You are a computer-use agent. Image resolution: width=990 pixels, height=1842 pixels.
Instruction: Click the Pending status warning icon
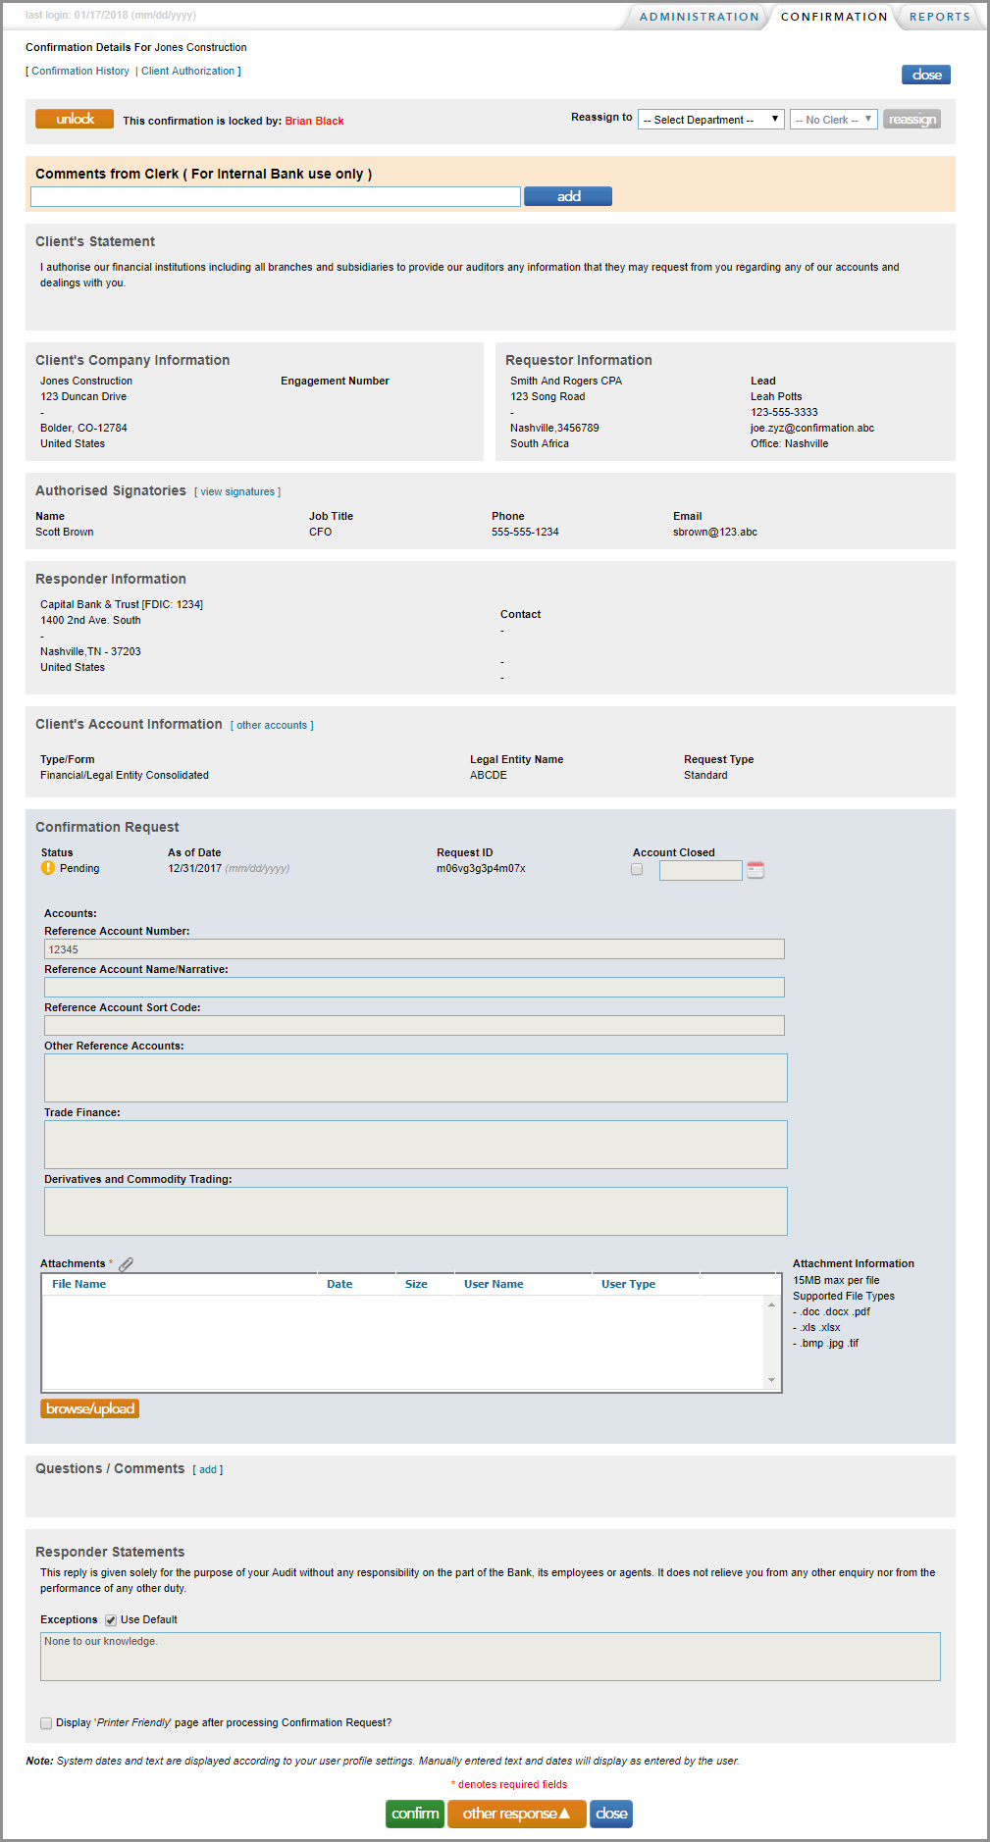coord(48,868)
